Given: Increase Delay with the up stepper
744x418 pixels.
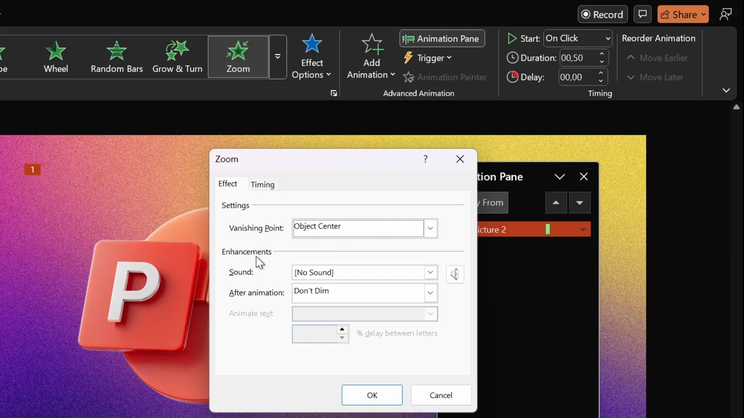Looking at the screenshot, I should coord(601,73).
